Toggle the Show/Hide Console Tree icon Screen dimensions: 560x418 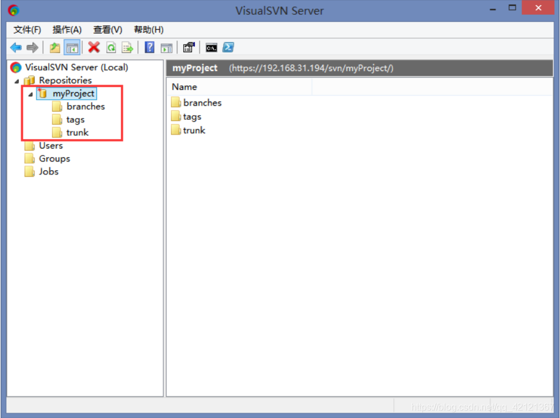pyautogui.click(x=72, y=47)
